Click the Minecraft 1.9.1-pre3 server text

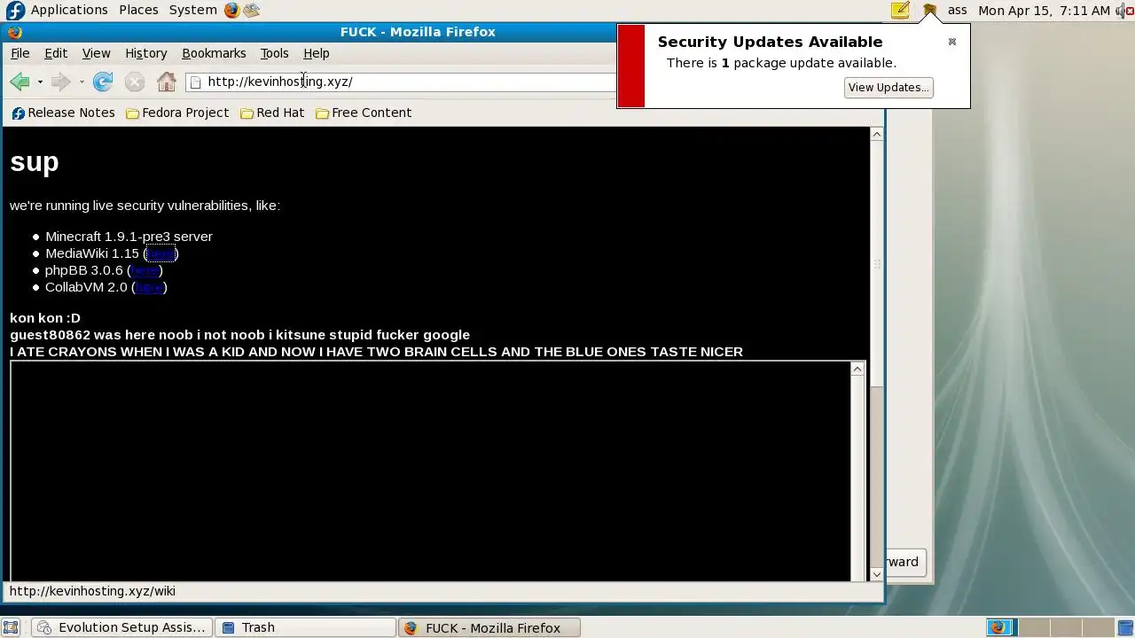[129, 237]
